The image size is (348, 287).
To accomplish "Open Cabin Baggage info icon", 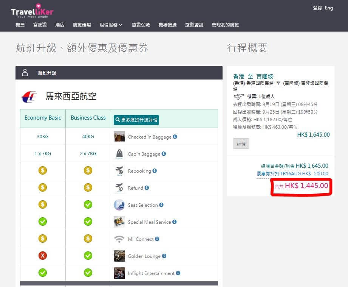I will tap(164, 154).
